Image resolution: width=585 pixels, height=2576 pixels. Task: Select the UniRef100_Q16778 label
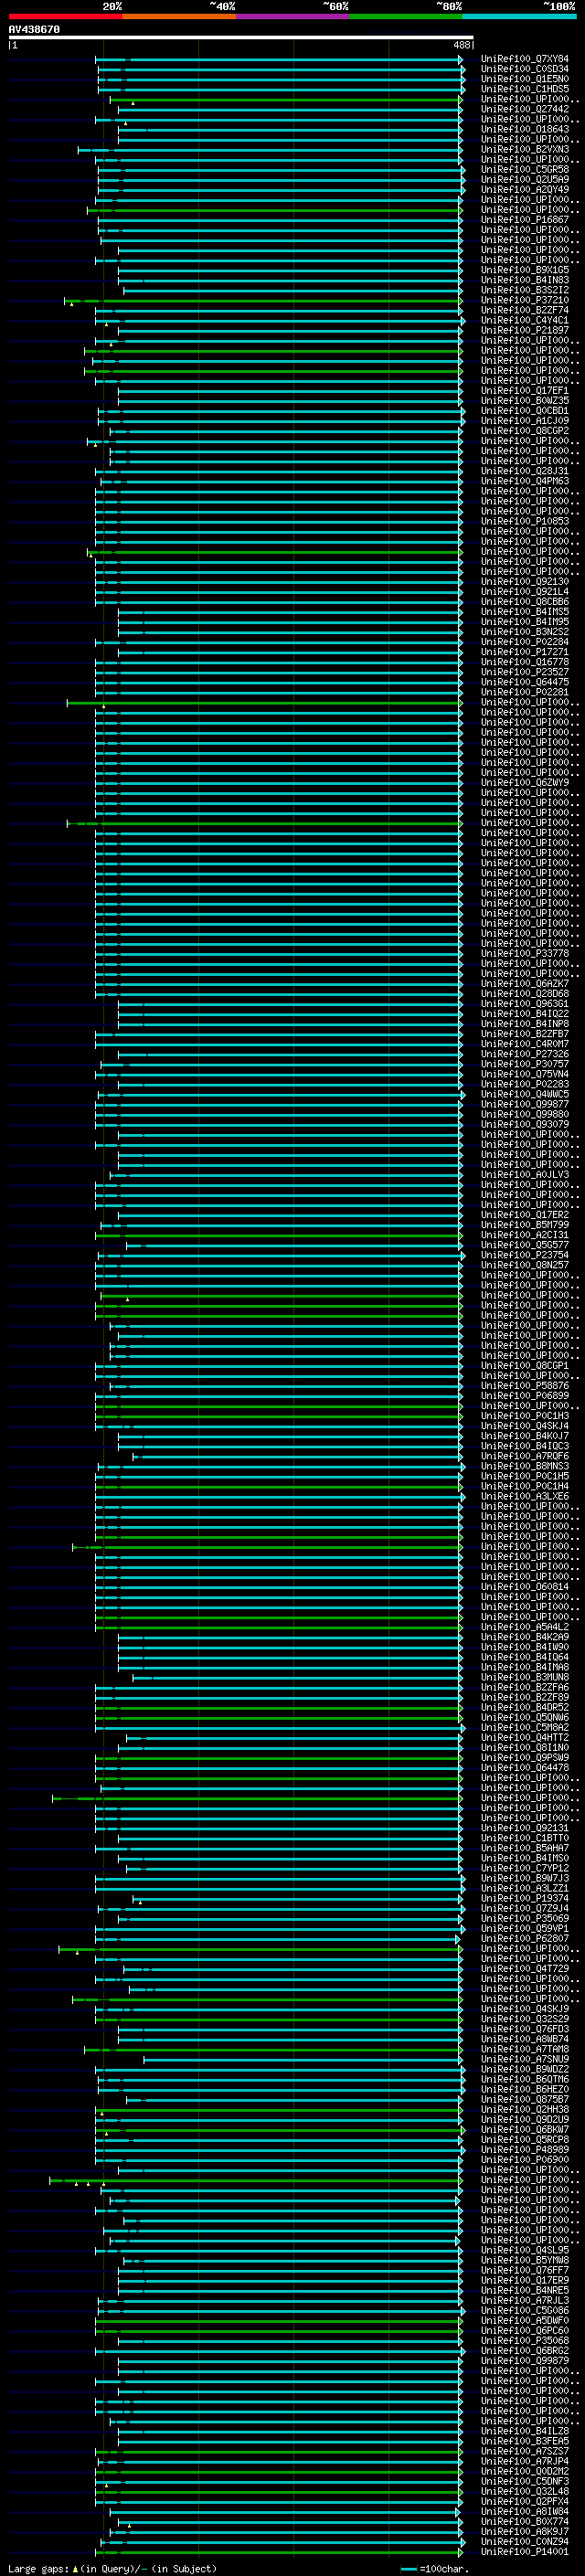pyautogui.click(x=525, y=662)
